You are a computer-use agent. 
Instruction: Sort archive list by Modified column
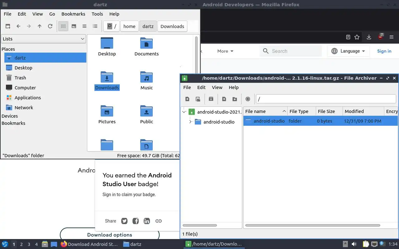[363, 111]
